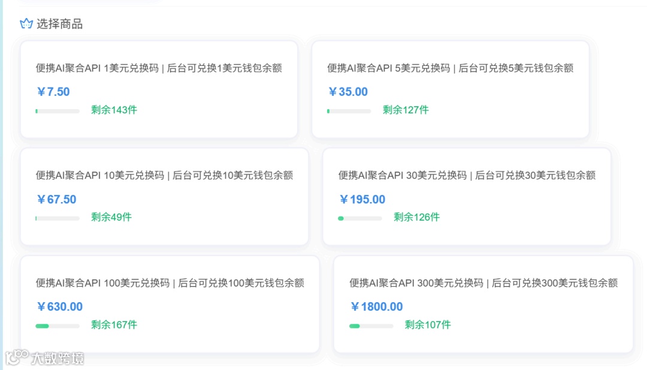Click the stock progress bar beside 剩余49件
647x370 pixels.
point(58,218)
